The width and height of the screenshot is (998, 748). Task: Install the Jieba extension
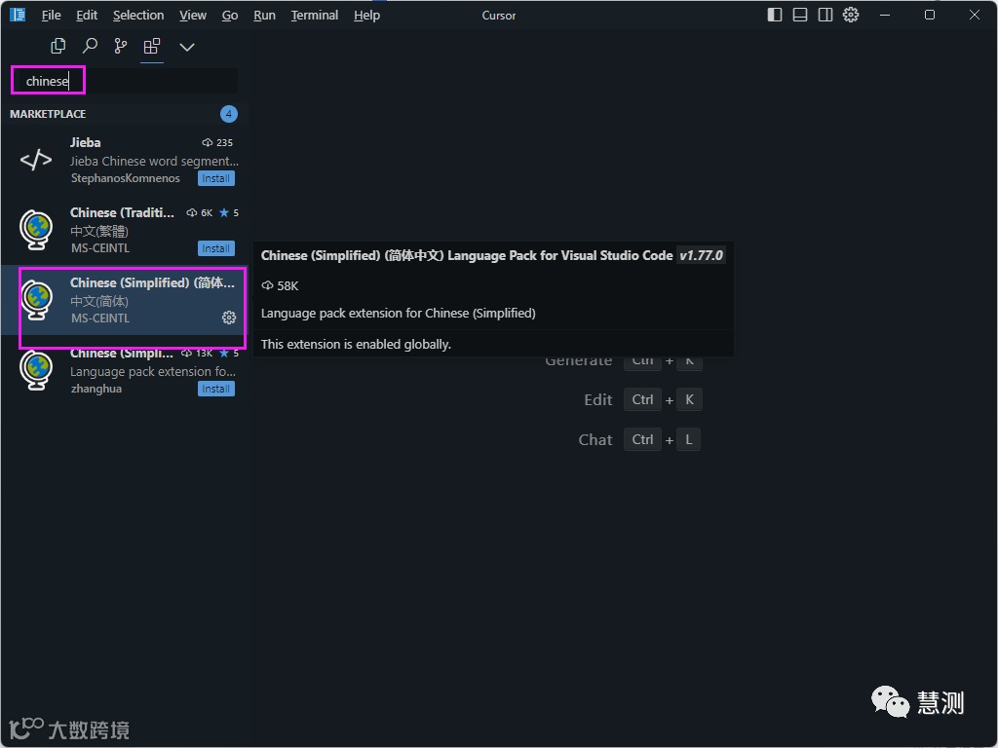point(215,178)
